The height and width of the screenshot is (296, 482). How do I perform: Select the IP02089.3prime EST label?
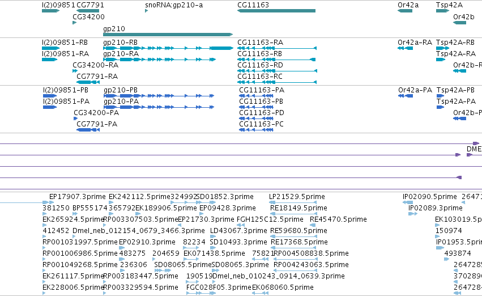pos(436,208)
